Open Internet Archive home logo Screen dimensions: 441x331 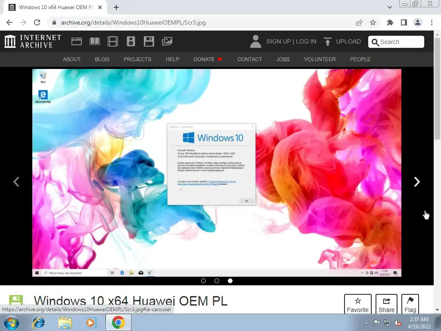pyautogui.click(x=33, y=41)
